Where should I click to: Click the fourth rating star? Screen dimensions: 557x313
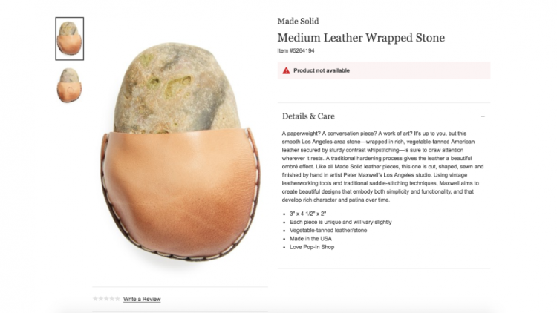[x=112, y=299]
